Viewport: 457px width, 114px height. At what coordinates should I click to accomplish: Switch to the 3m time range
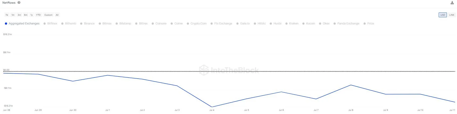pyautogui.click(x=19, y=15)
